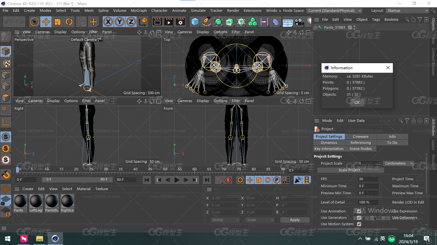Viewport: 437px width, 245px height.
Task: Toggle Snap magnet icon in left palette
Action: coord(6,175)
